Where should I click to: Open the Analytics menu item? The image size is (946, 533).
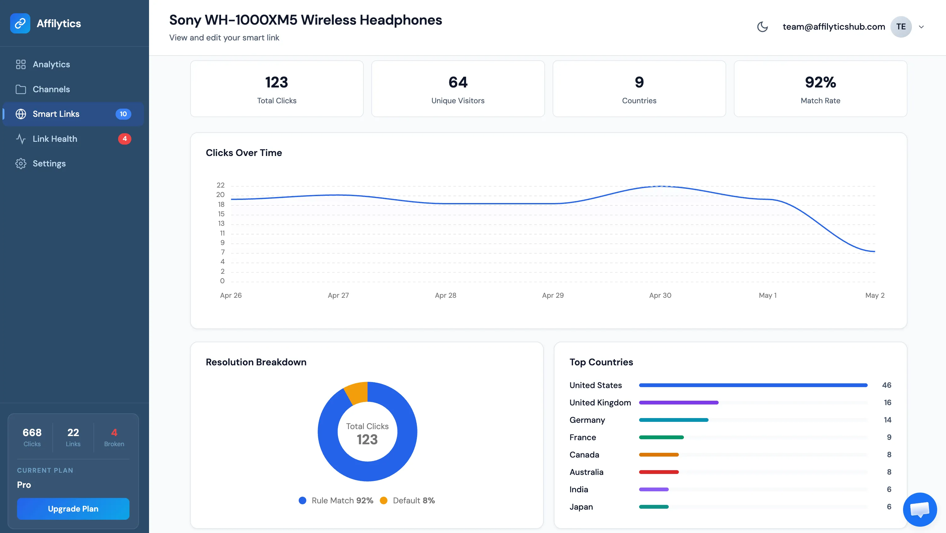click(x=73, y=64)
